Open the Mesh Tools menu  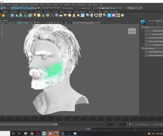click(24, 5)
